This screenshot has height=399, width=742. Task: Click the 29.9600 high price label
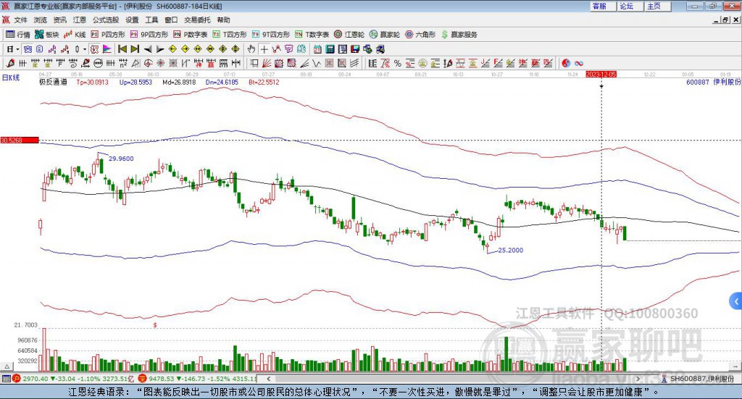121,159
